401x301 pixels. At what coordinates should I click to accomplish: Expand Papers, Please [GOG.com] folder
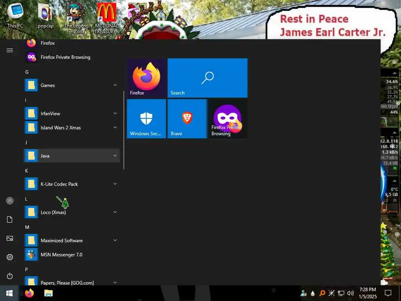pos(72,281)
